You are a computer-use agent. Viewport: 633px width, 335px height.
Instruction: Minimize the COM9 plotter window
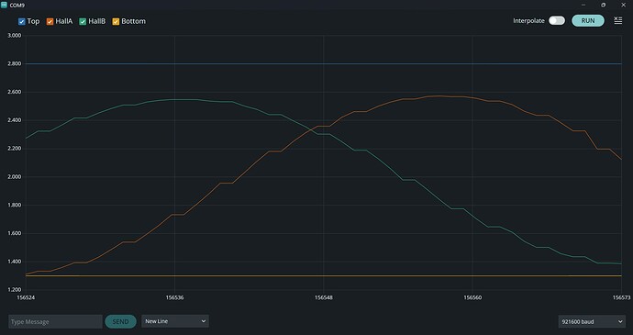click(583, 5)
